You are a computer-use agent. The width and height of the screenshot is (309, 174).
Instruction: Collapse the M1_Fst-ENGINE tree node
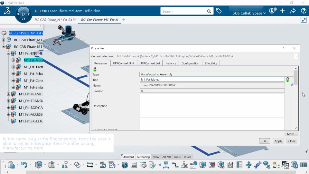click(8, 53)
